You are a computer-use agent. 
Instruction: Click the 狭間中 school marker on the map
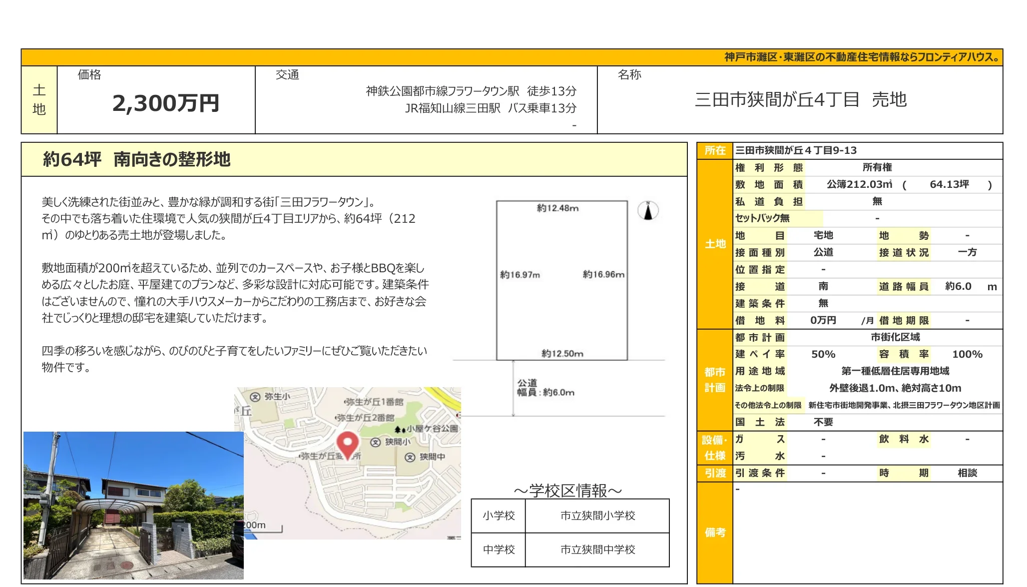[410, 457]
